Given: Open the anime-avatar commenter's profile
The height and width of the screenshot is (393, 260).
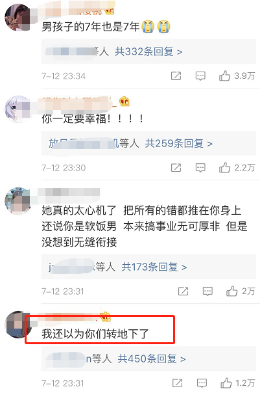Looking at the screenshot, I should [x=18, y=109].
